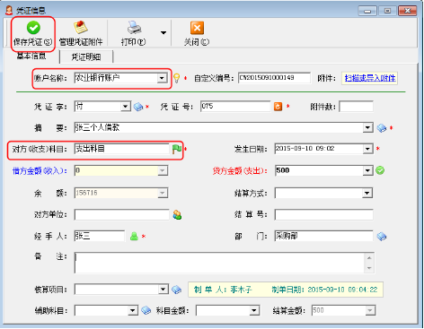Screen dimensions: 424x329
Task: Open the 凭证字 dropdown list
Action: click(126, 107)
